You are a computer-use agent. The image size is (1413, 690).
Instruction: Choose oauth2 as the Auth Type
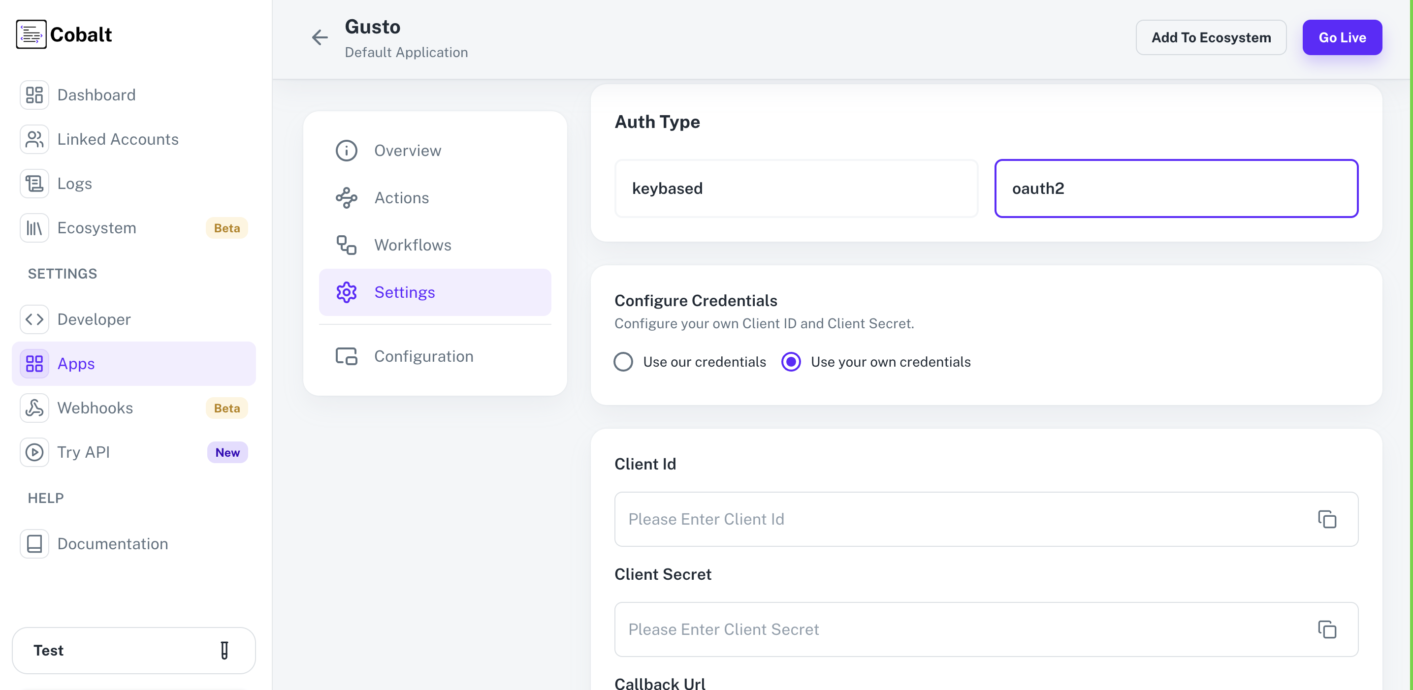tap(1177, 188)
